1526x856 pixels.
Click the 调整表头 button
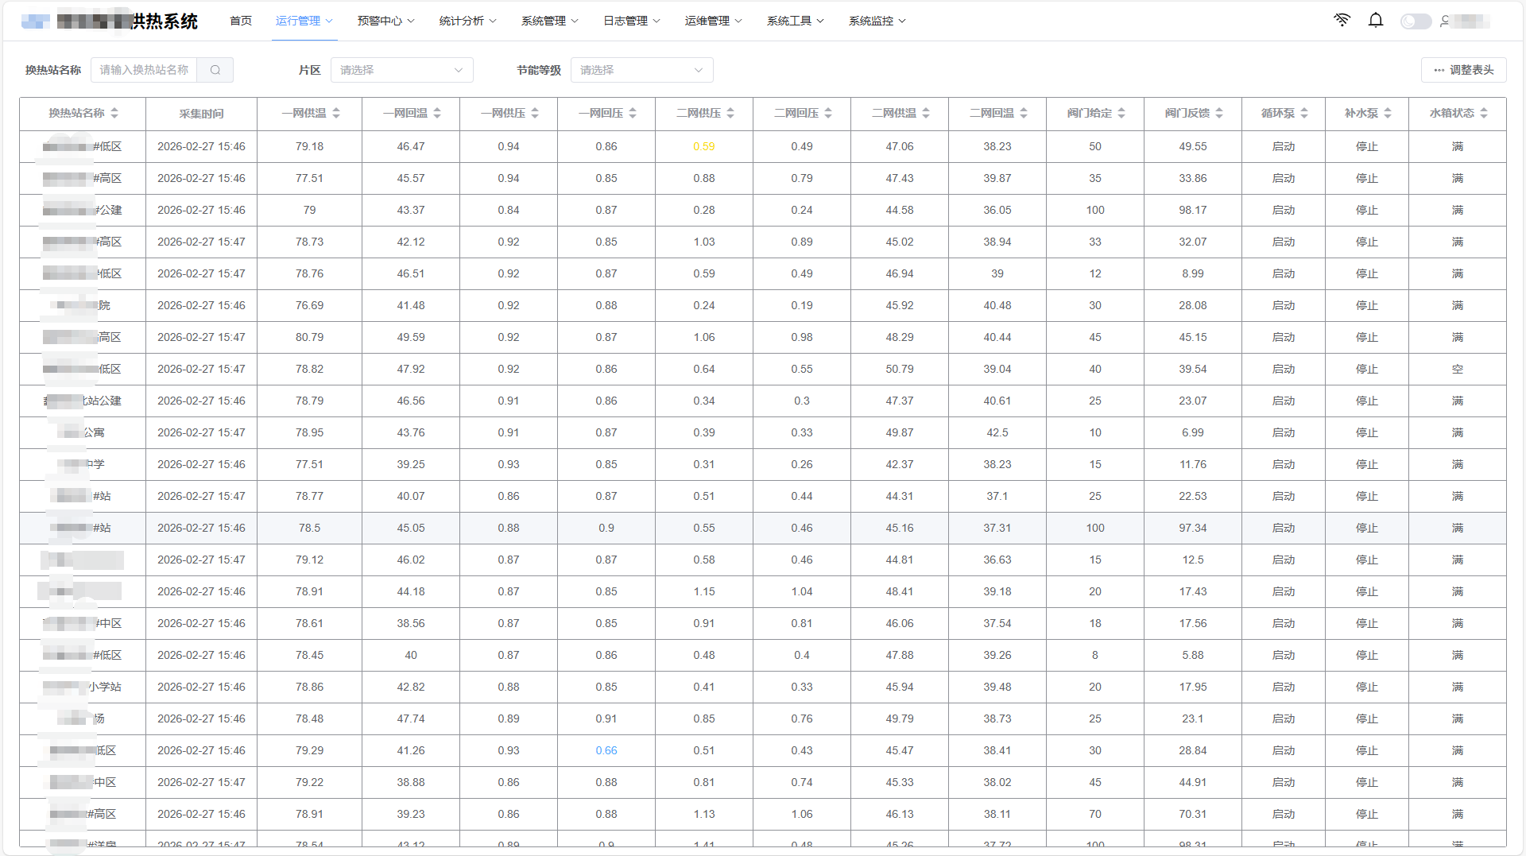pyautogui.click(x=1462, y=70)
